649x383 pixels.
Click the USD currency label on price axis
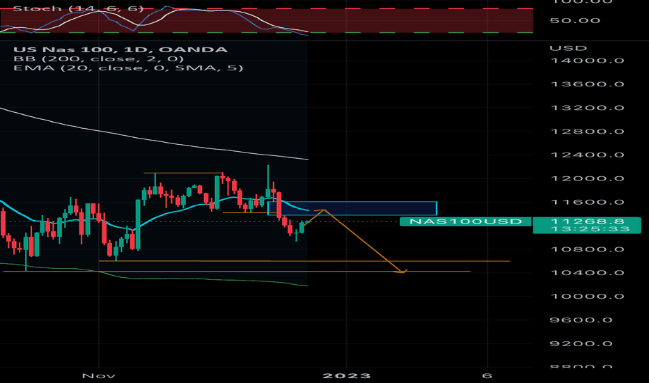click(568, 49)
